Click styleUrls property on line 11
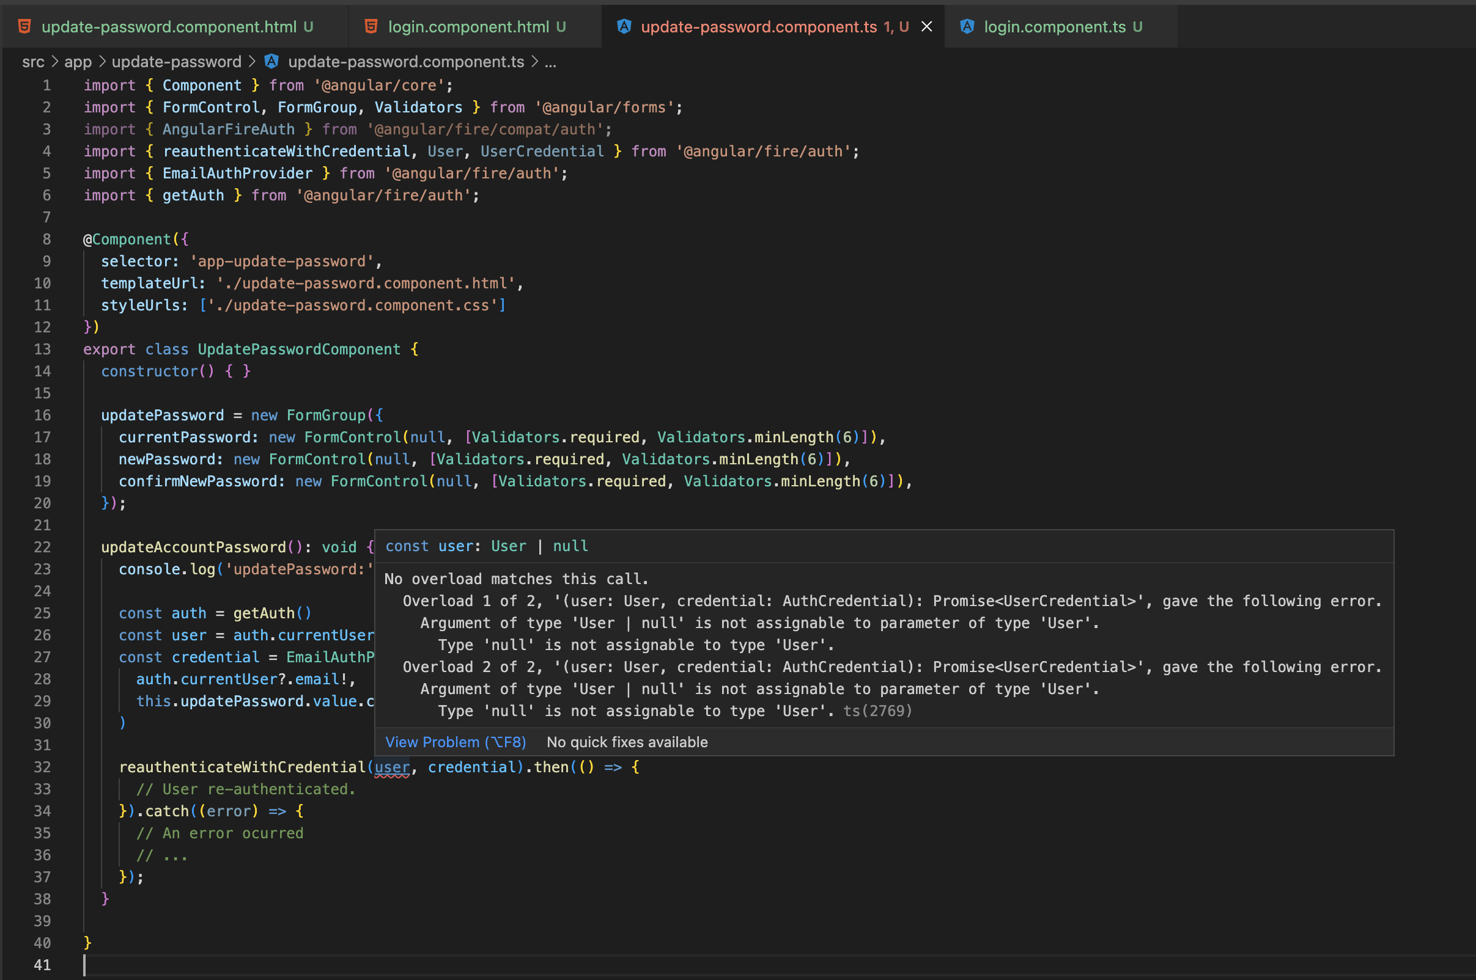This screenshot has height=980, width=1476. pyautogui.click(x=141, y=305)
